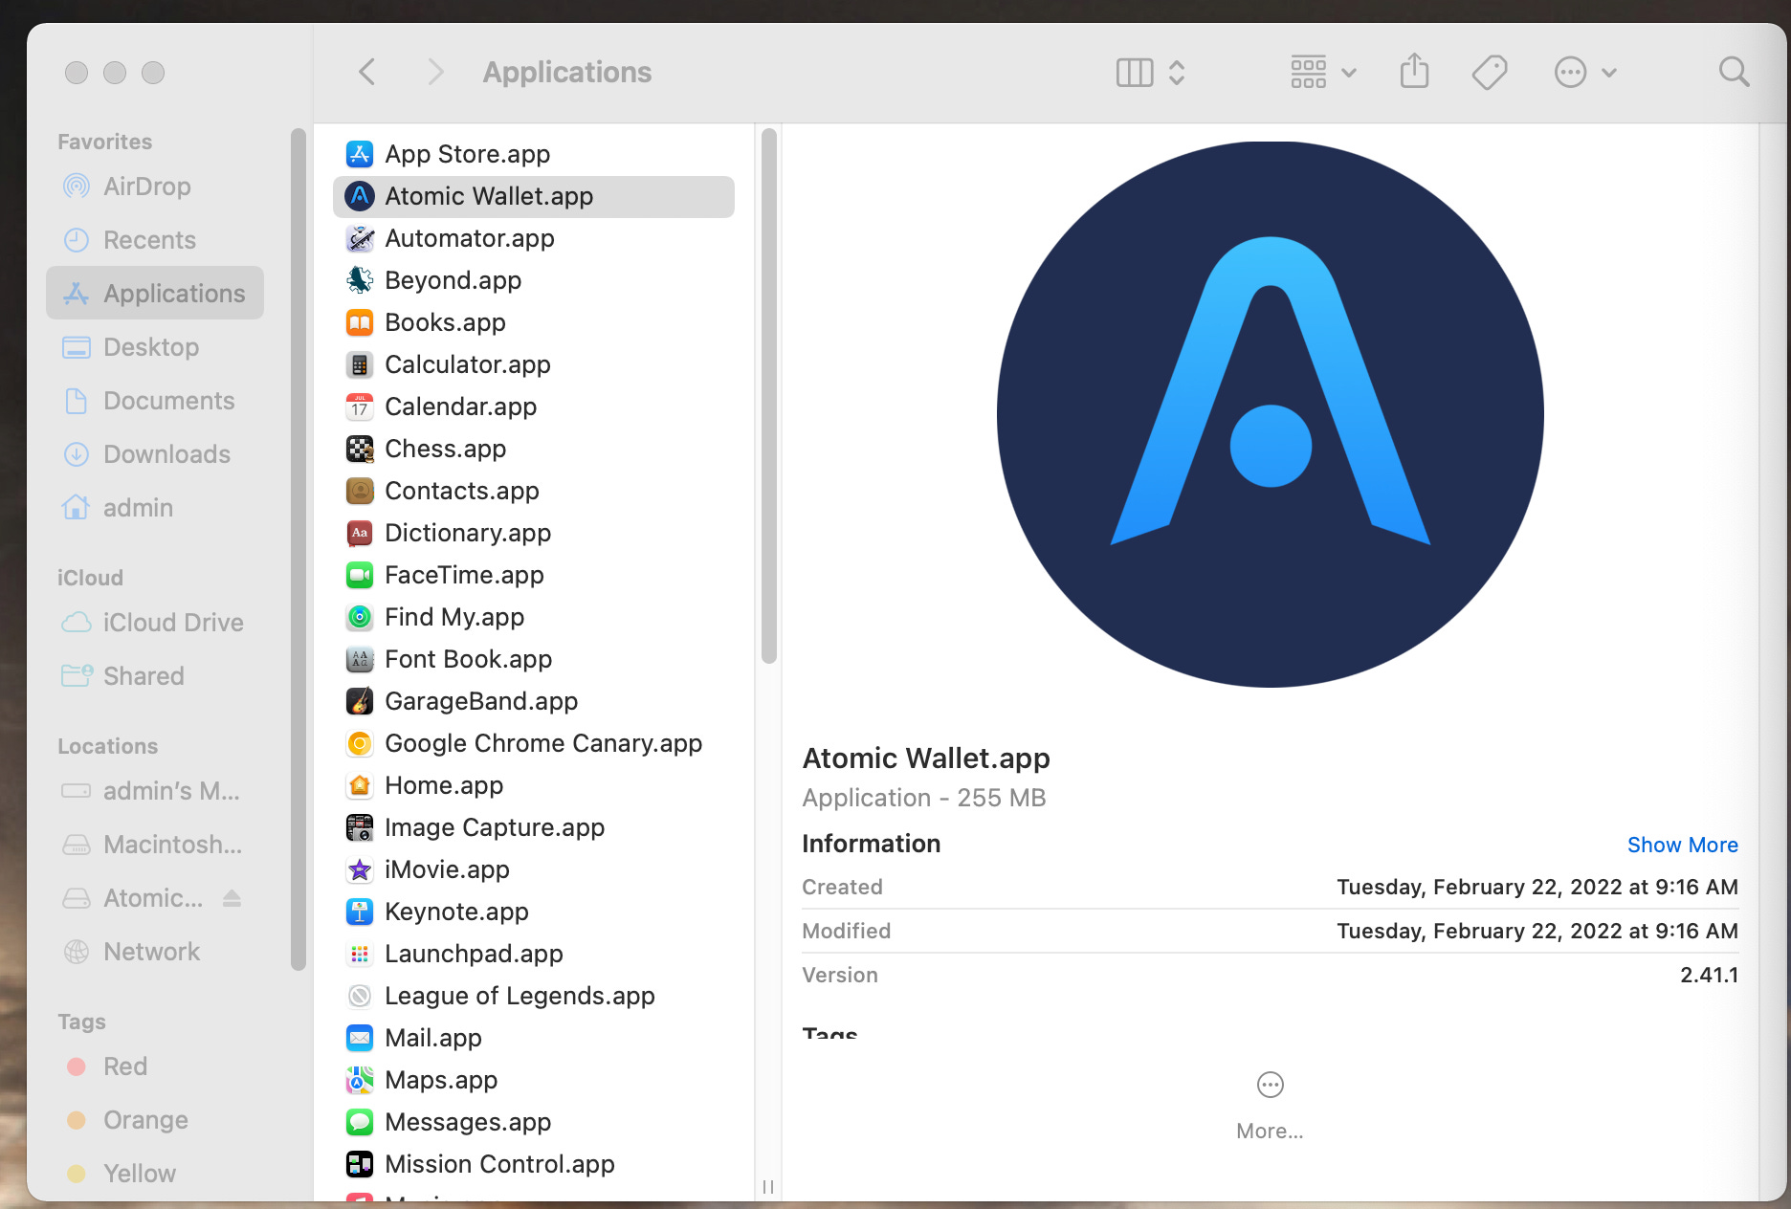Open iCloud Drive in the sidebar
Viewport: 1791px width, 1209px height.
(x=153, y=623)
